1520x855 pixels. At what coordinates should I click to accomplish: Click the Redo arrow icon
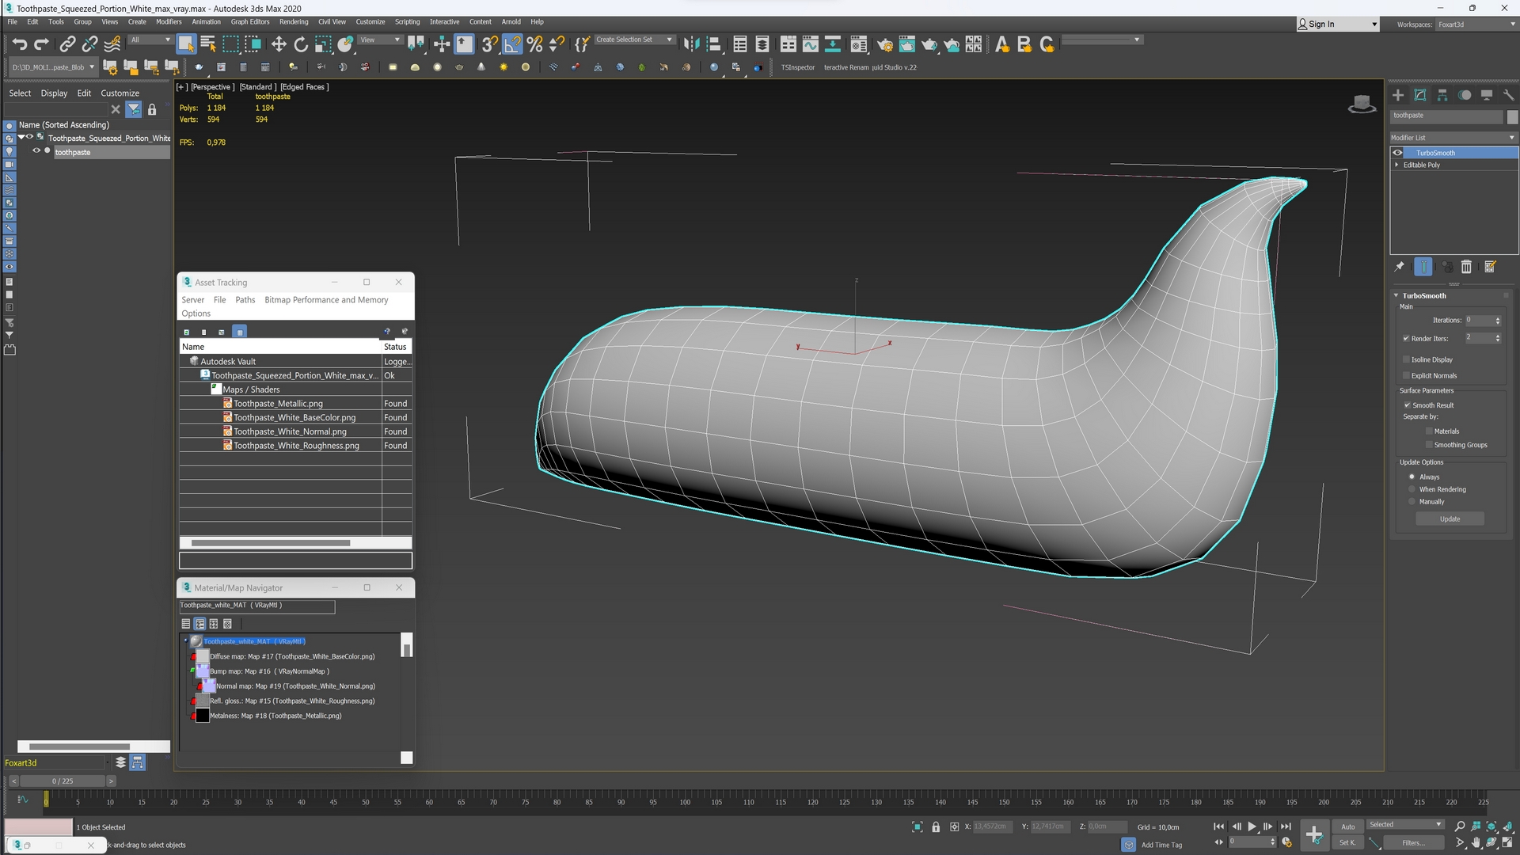point(41,44)
